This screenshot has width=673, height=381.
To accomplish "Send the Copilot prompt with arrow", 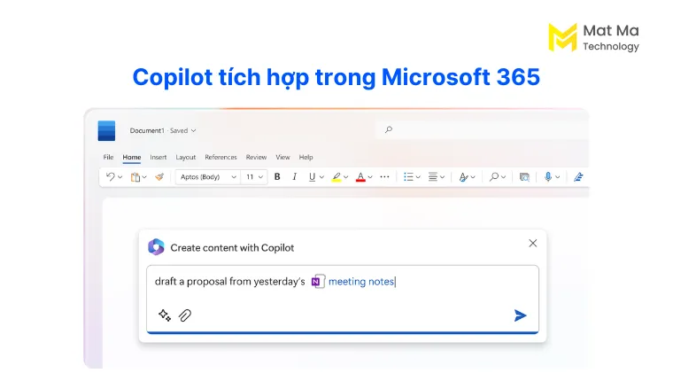I will tap(520, 315).
